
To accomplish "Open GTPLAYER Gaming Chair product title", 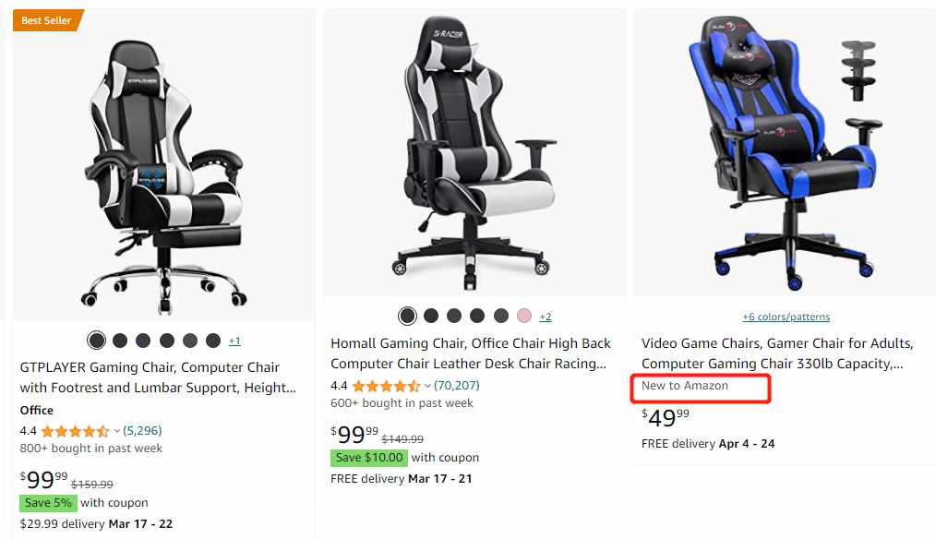I will 158,377.
